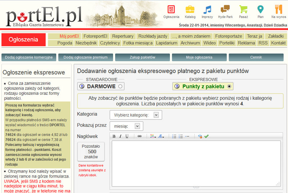Go to the Pogoda menu item

click(x=65, y=43)
